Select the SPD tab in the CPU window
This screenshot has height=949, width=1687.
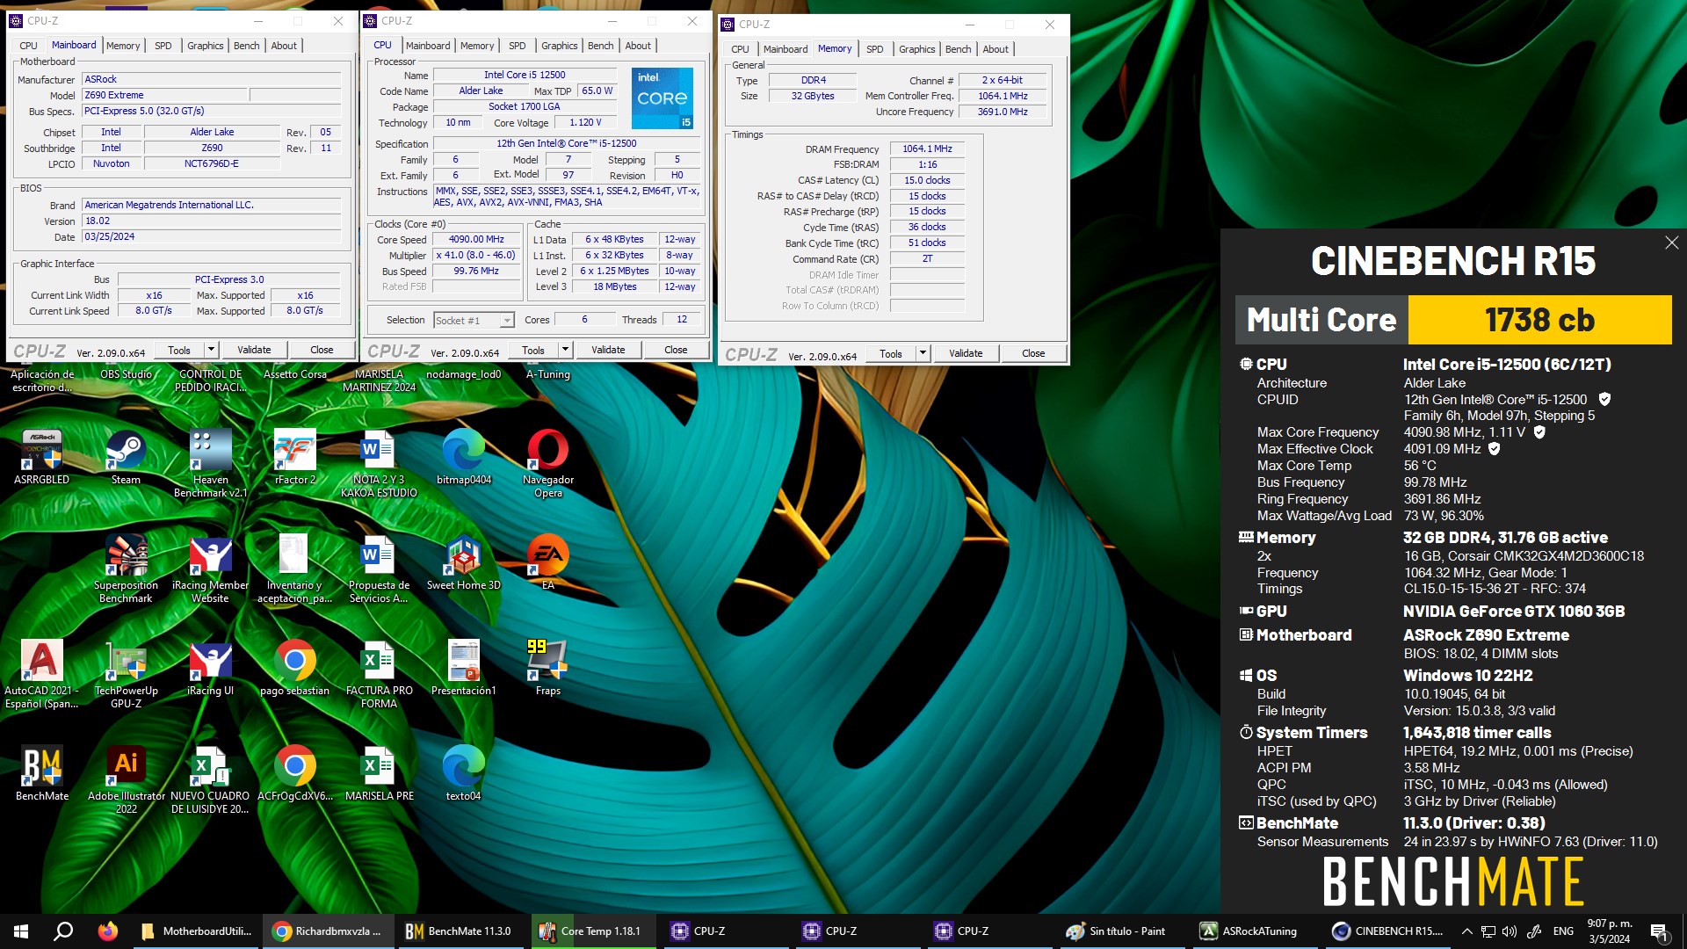coord(518,46)
